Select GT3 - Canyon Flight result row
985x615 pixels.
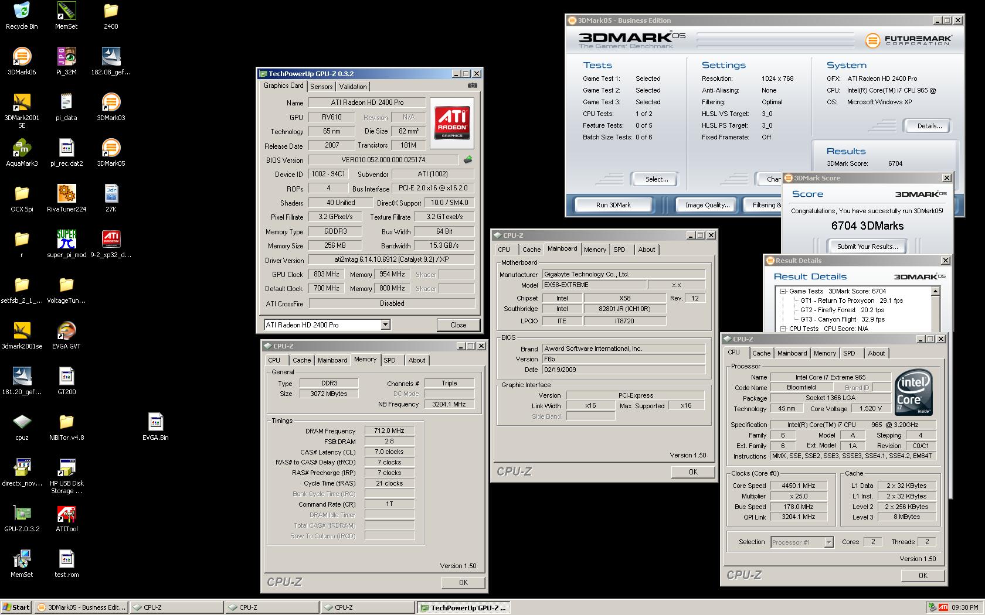click(x=842, y=319)
